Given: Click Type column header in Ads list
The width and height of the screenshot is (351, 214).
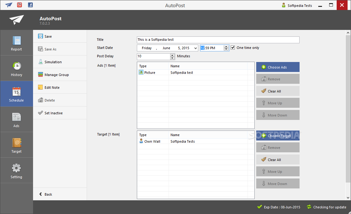Looking at the screenshot, I should [x=153, y=66].
